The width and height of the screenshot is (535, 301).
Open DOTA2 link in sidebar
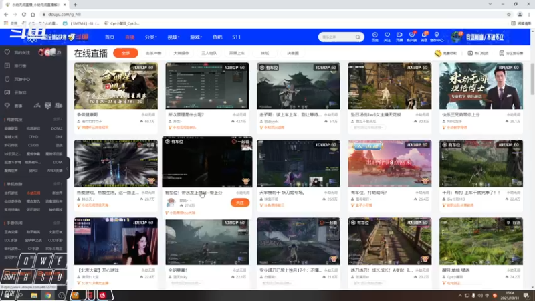click(57, 128)
